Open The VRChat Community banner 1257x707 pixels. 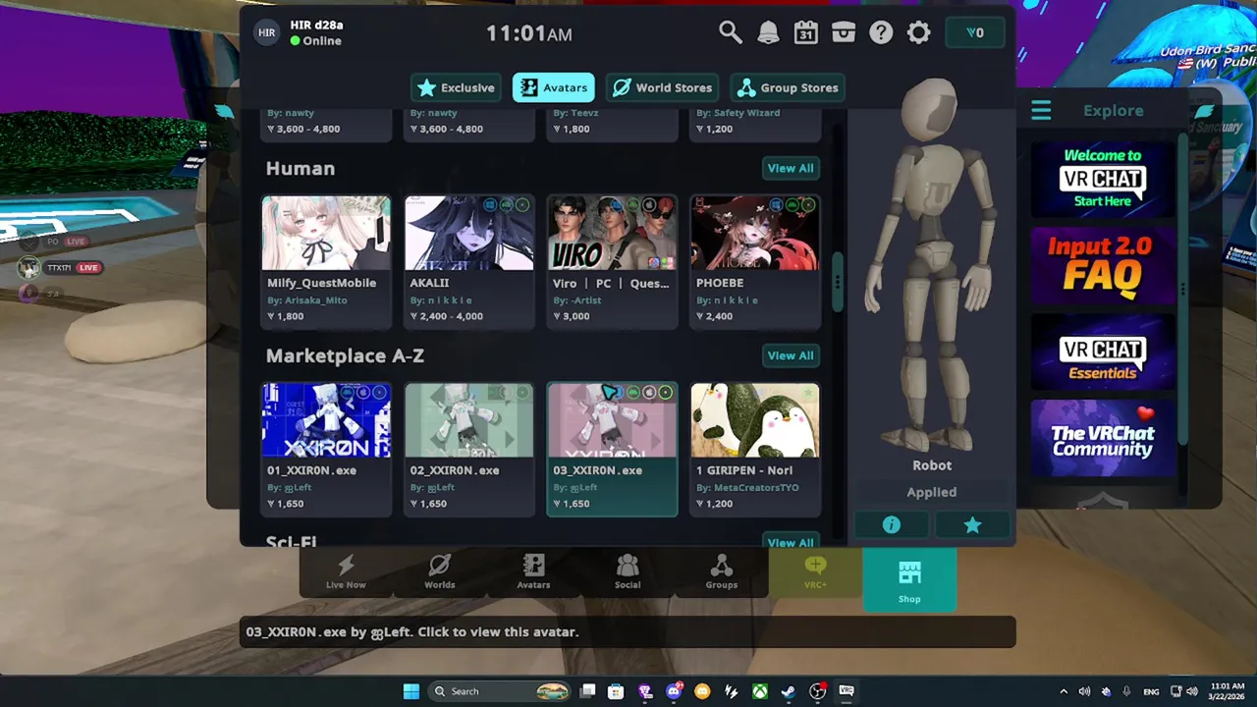1103,438
